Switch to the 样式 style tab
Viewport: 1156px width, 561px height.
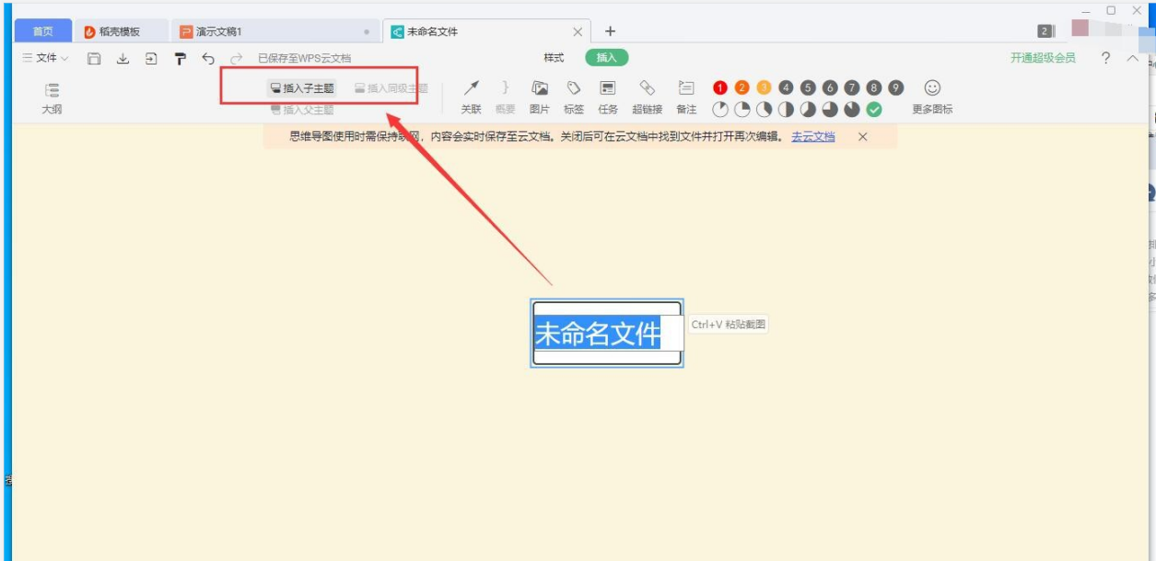click(x=554, y=57)
